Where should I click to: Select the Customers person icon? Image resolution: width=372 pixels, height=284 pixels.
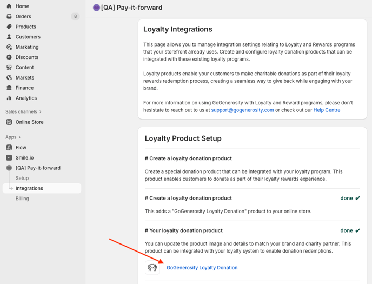pyautogui.click(x=9, y=37)
